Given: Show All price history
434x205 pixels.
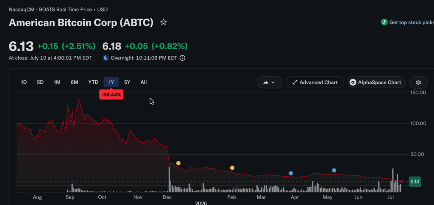Looking at the screenshot, I should click(143, 82).
